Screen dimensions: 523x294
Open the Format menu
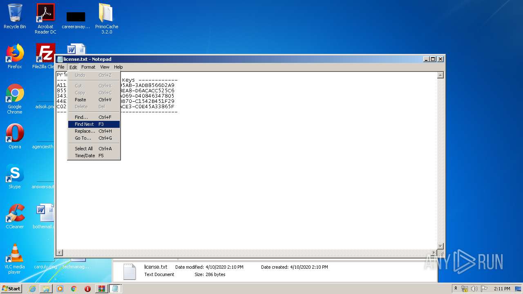(88, 67)
